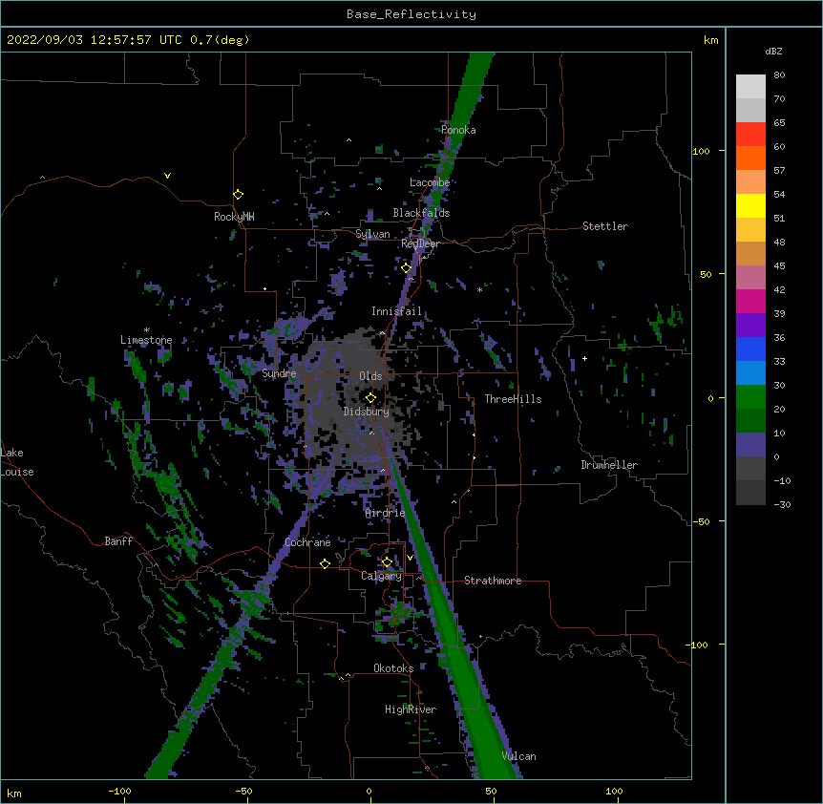Click the HighRiver label
Screen dimensions: 823x804
(411, 709)
